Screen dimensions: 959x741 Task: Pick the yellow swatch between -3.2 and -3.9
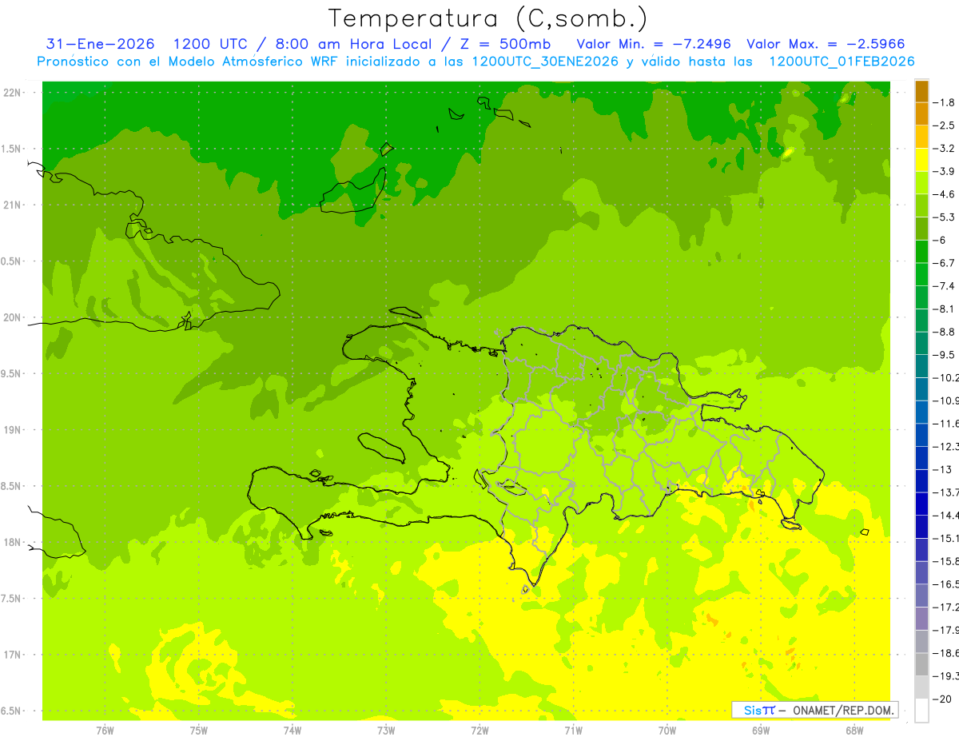[x=921, y=160]
